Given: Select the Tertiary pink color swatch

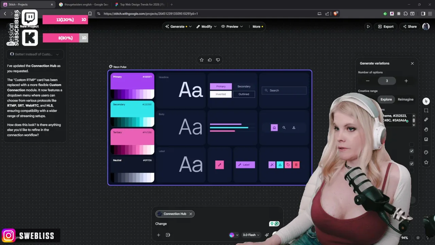Looking at the screenshot, I should (132, 142).
